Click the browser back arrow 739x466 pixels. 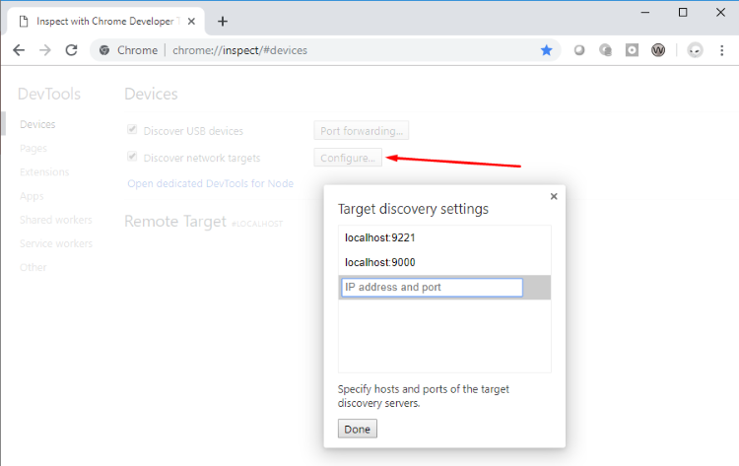point(19,50)
